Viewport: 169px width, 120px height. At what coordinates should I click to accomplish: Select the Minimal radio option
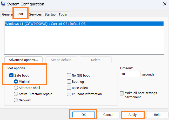point(16,82)
